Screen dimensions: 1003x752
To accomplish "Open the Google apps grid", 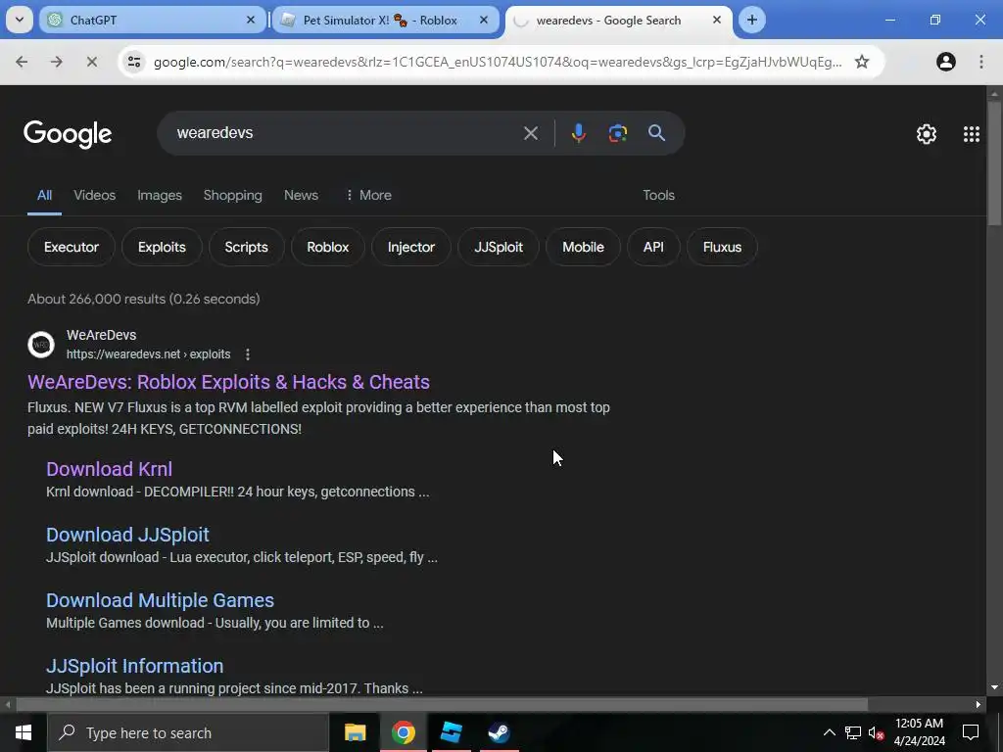I will click(x=971, y=133).
